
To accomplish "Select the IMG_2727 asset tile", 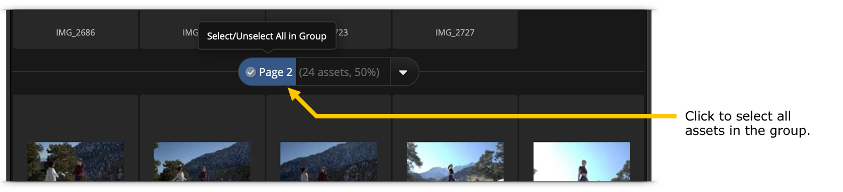I will pos(455,30).
